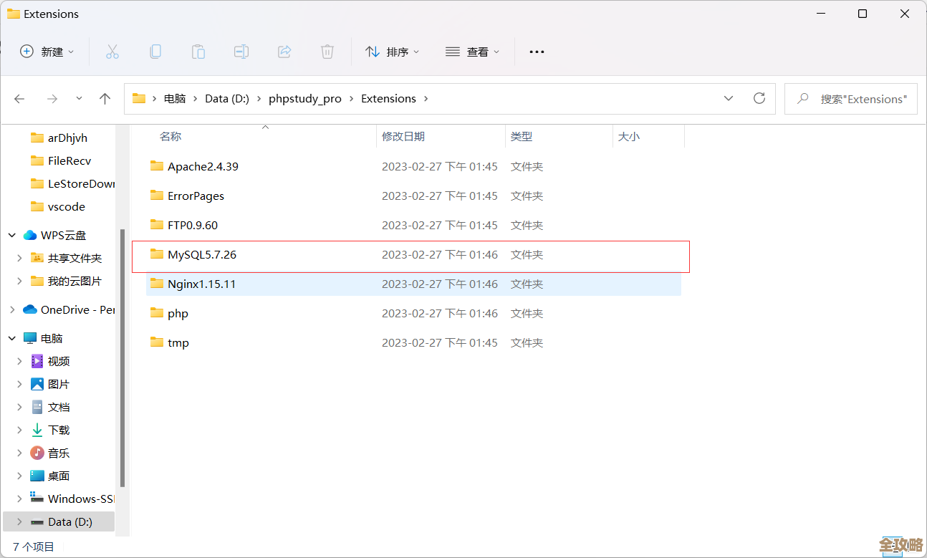This screenshot has width=927, height=558.
Task: Expand the OneDrive node in the sidebar
Action: pos(12,309)
